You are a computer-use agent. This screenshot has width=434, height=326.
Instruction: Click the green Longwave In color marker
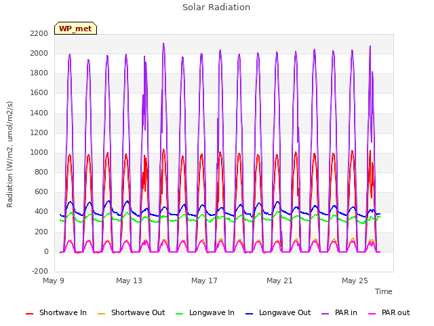click(x=179, y=314)
